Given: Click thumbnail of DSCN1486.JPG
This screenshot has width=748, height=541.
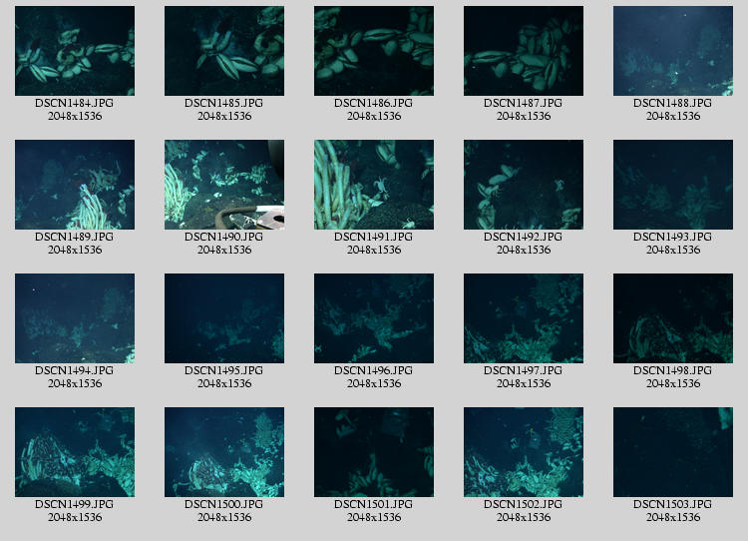Looking at the screenshot, I should 374,51.
